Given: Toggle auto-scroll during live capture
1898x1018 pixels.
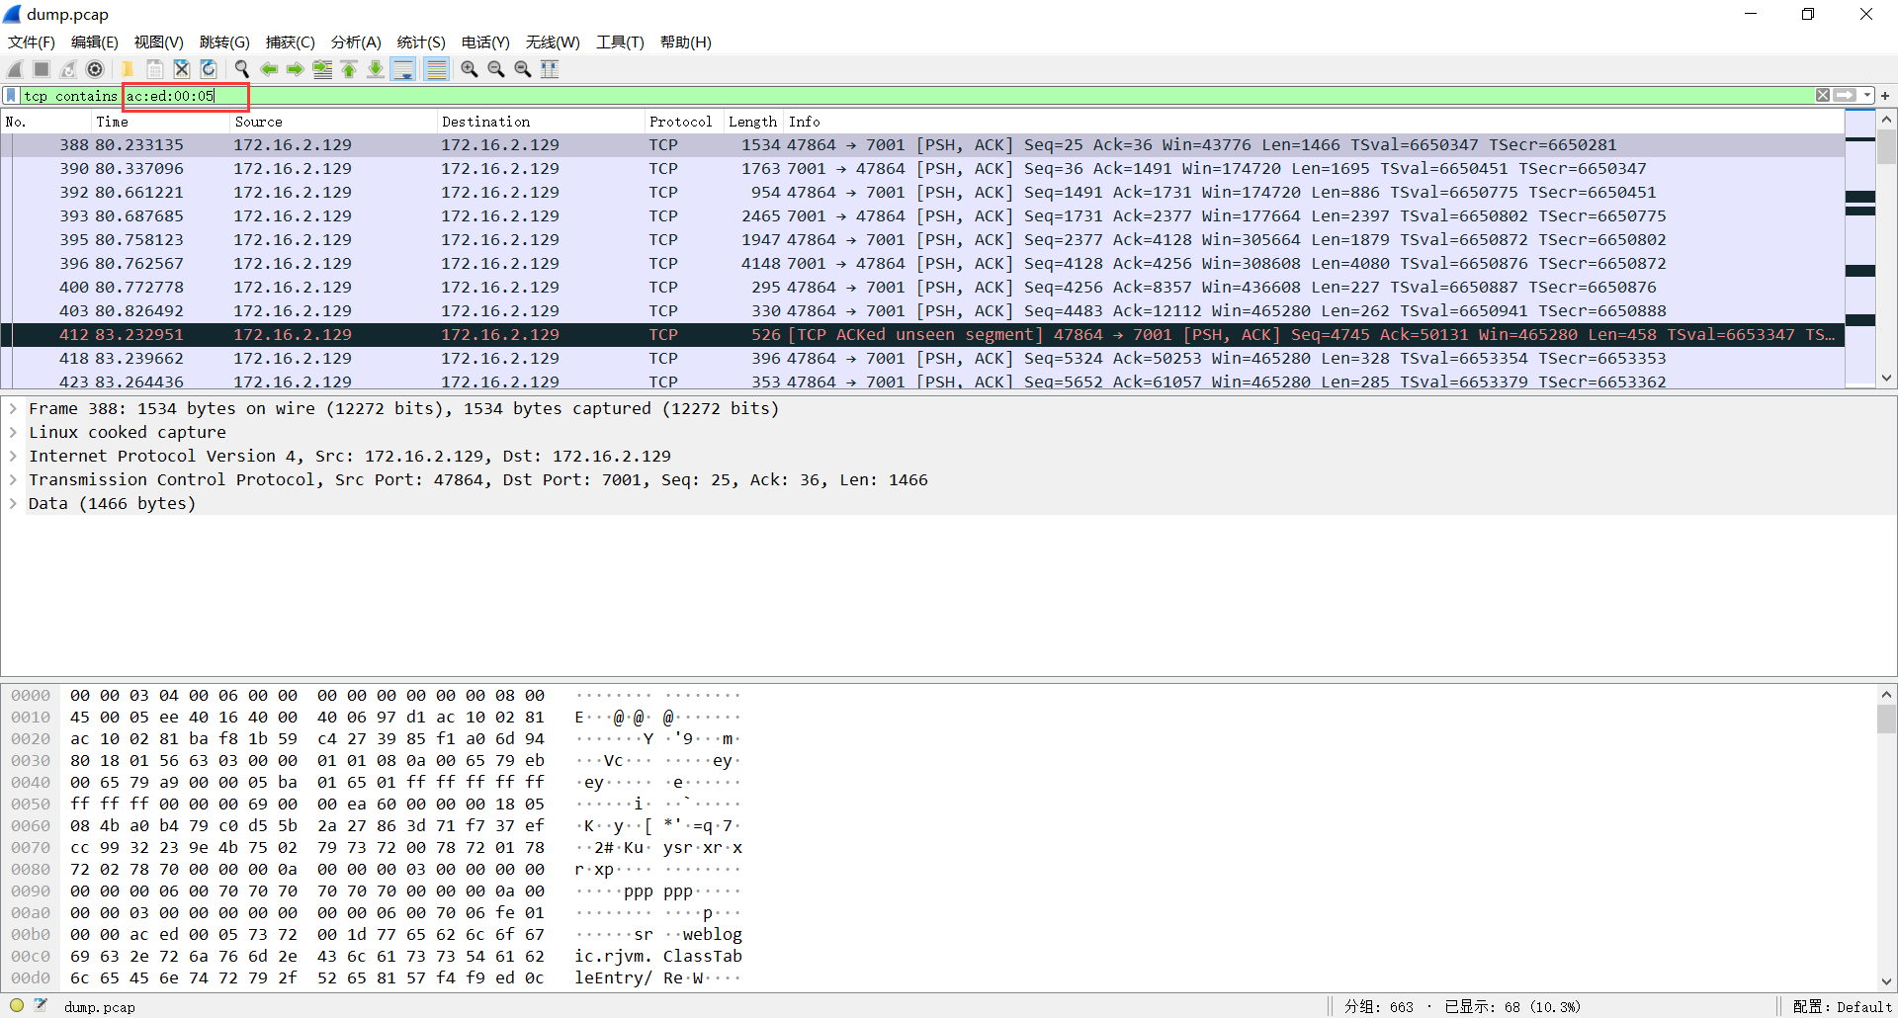Looking at the screenshot, I should pyautogui.click(x=403, y=69).
